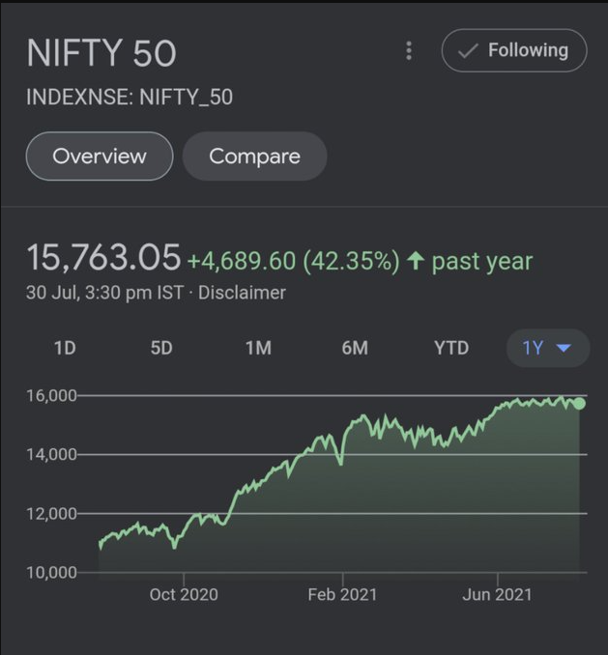Click the INDEXNSE: NIFTY_50 ticker text
The image size is (608, 655).
(130, 97)
